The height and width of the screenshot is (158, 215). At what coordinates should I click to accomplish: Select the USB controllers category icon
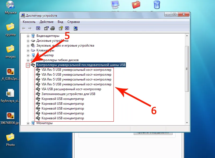[x=33, y=65]
